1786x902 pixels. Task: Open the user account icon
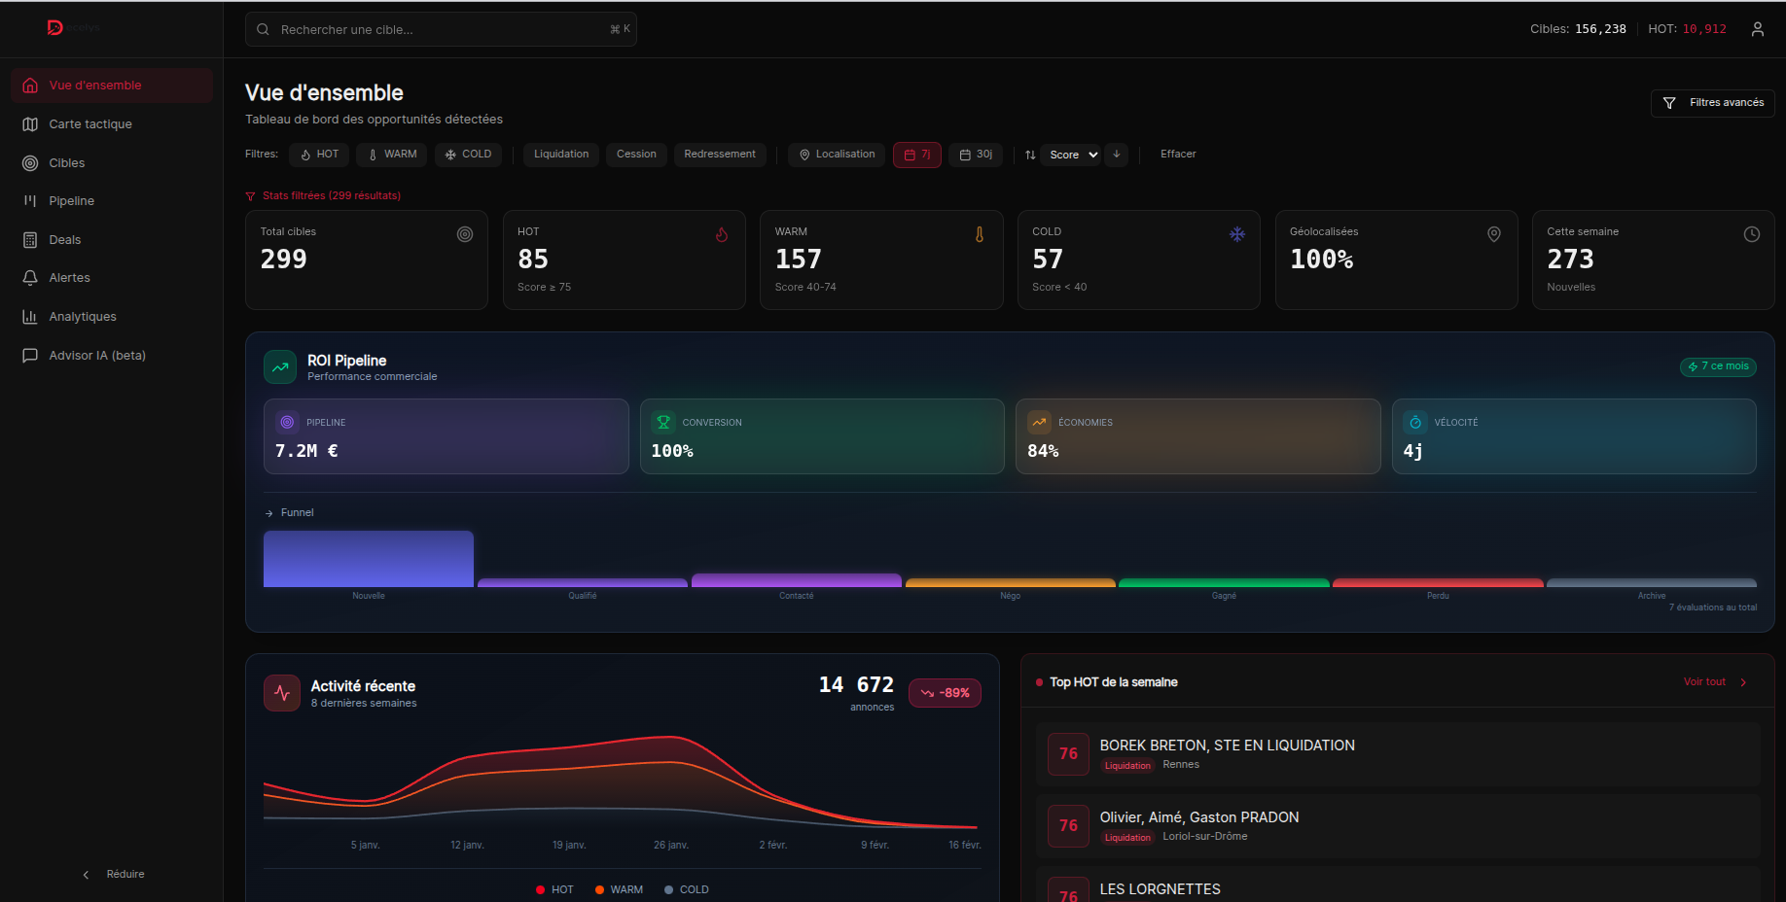[1759, 29]
